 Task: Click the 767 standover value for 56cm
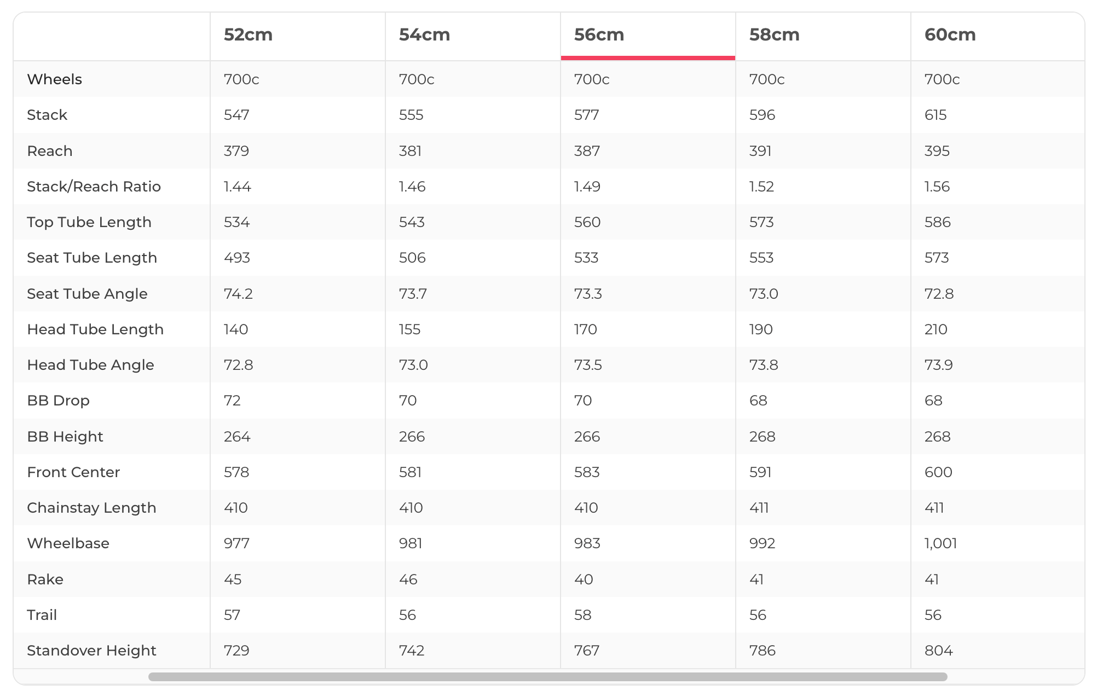point(586,651)
